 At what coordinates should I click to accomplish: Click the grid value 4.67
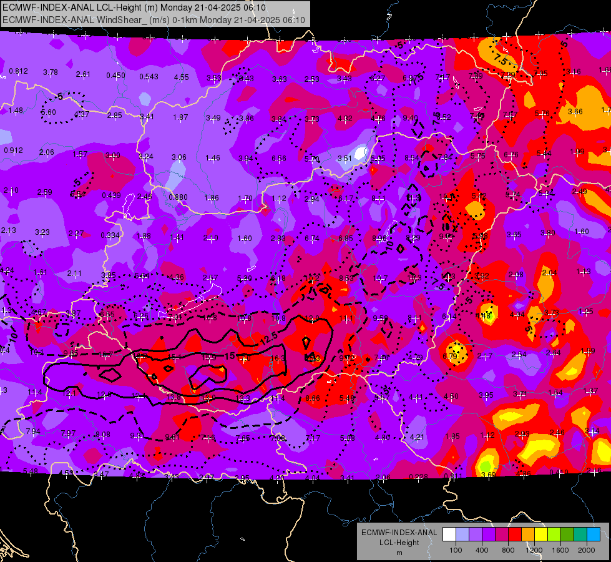[x=39, y=312]
